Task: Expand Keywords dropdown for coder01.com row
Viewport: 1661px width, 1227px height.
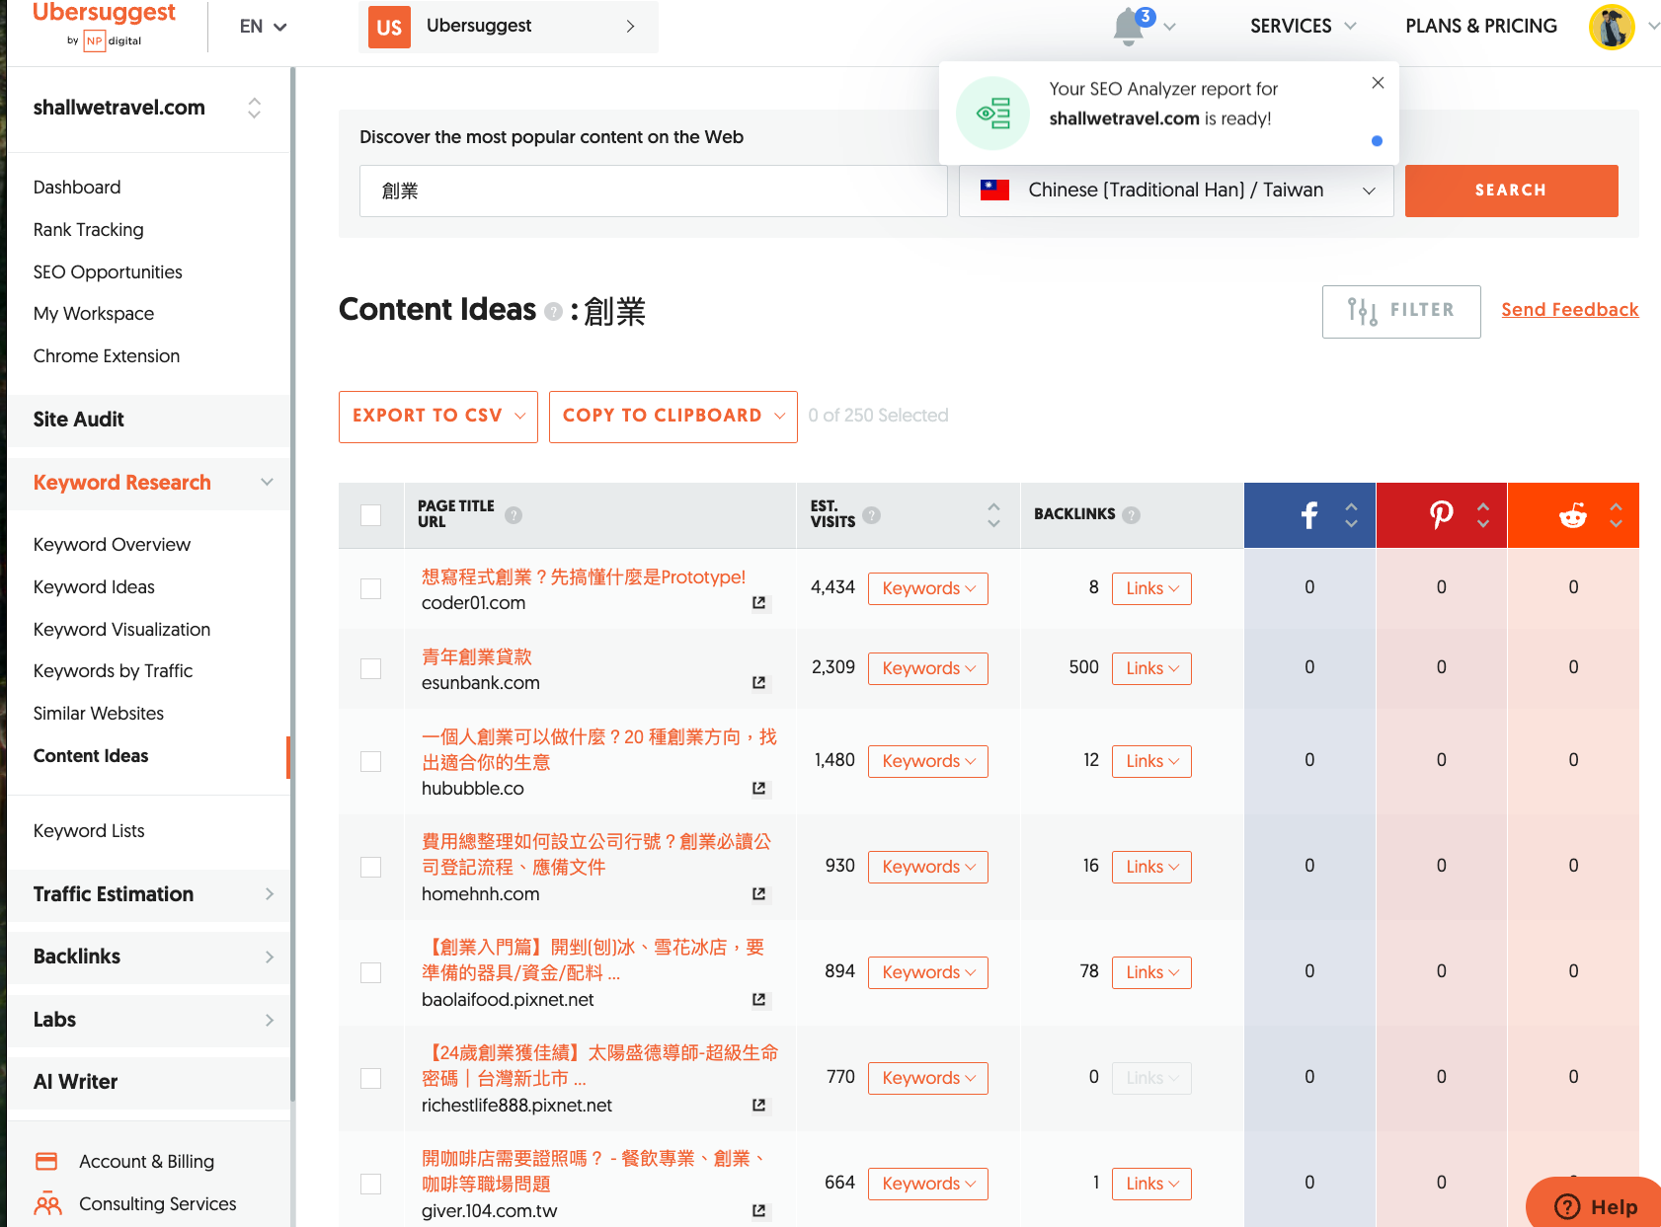Action: (928, 588)
